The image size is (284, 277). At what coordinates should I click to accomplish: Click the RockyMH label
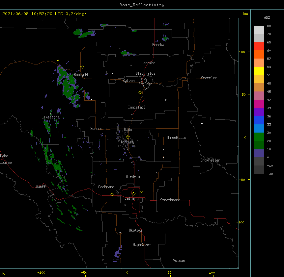click(x=81, y=75)
